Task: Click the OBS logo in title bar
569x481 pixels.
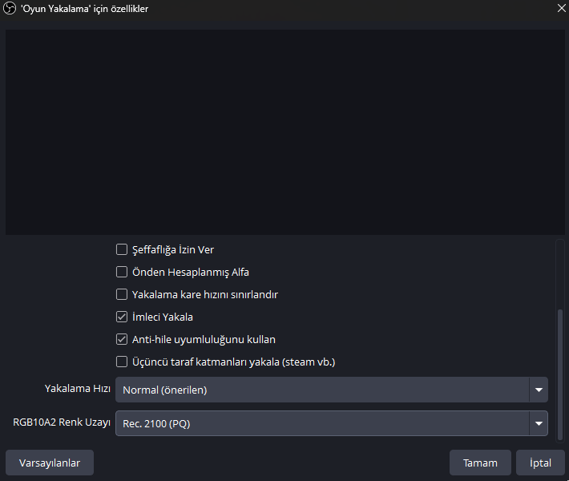Action: pyautogui.click(x=10, y=9)
